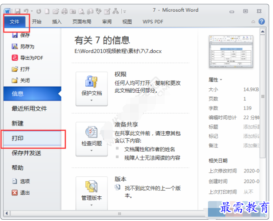Screen dimensions: 273x221
Task: Switch to the 视图 ribbon tab
Action: (x=127, y=22)
